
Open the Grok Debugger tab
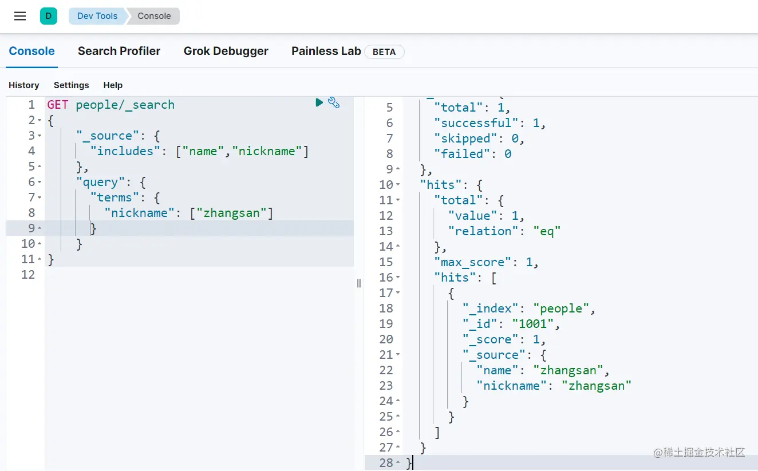226,51
